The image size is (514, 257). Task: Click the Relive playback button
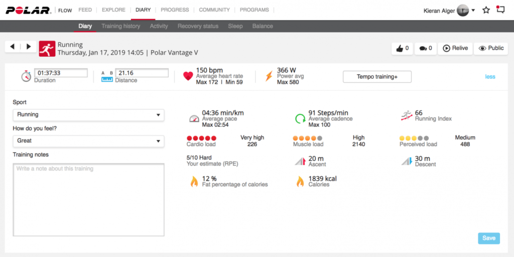click(x=455, y=48)
